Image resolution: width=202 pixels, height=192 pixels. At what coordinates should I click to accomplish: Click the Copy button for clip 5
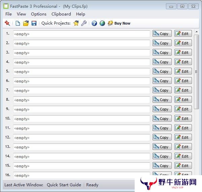click(162, 71)
